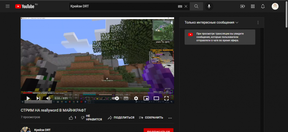Click the red ПОДПИСАТЬСЯ subscribe button

click(158, 130)
